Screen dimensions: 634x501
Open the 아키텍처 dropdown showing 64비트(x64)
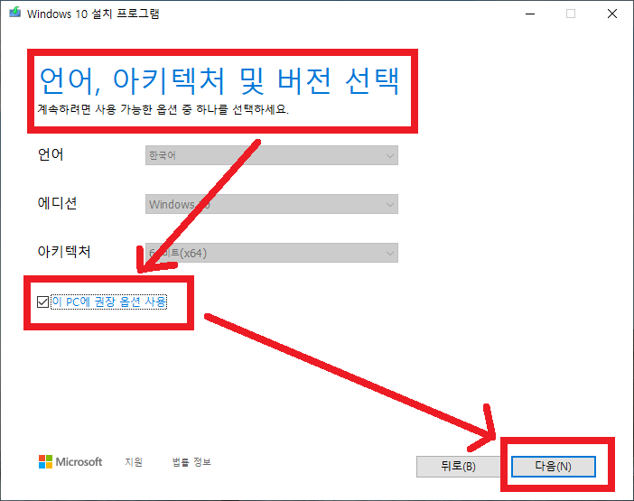point(272,253)
